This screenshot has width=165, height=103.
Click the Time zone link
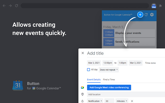[x=150, y=63]
